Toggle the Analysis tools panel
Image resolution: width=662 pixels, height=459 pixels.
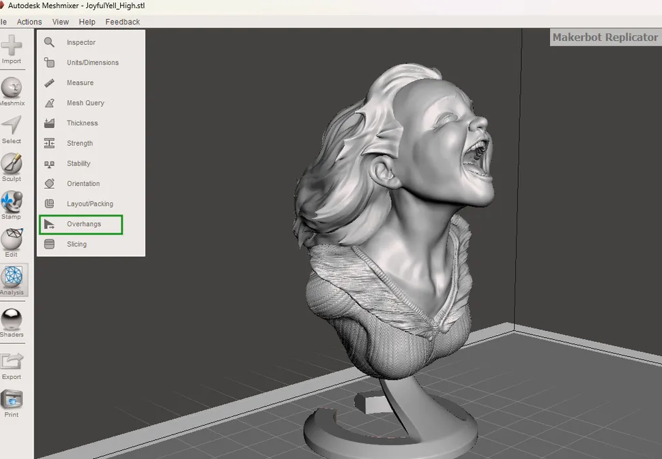(x=13, y=280)
